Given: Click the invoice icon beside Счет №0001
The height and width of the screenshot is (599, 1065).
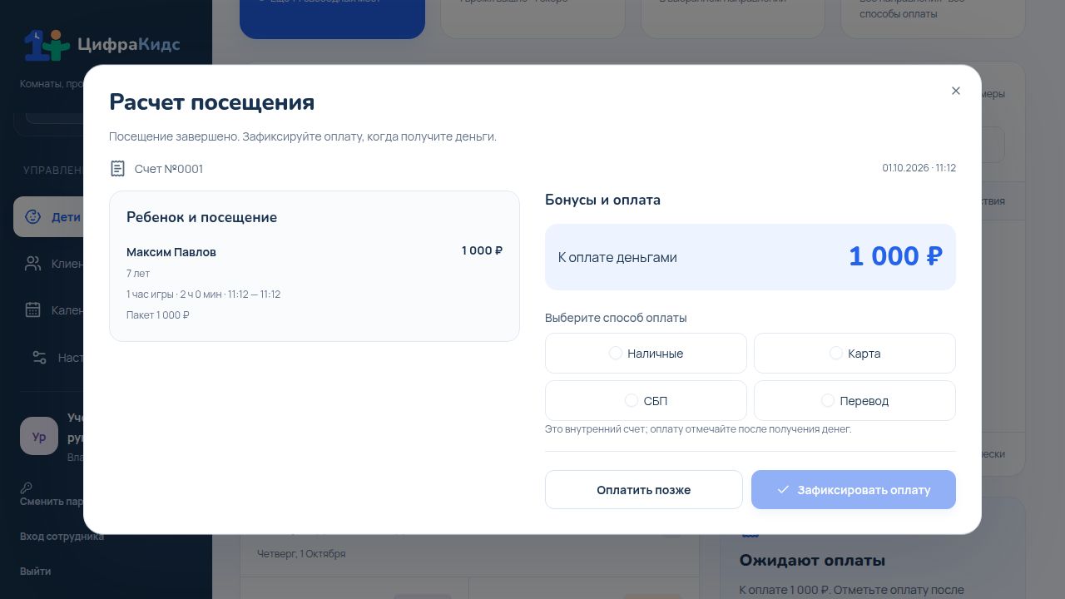Looking at the screenshot, I should 117,169.
